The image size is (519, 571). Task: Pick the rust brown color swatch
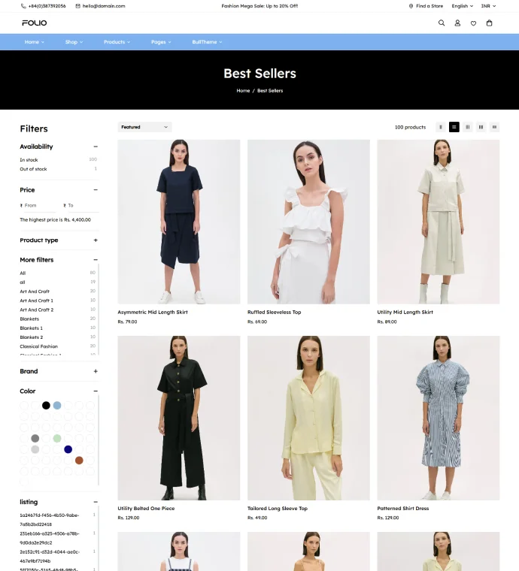click(79, 461)
